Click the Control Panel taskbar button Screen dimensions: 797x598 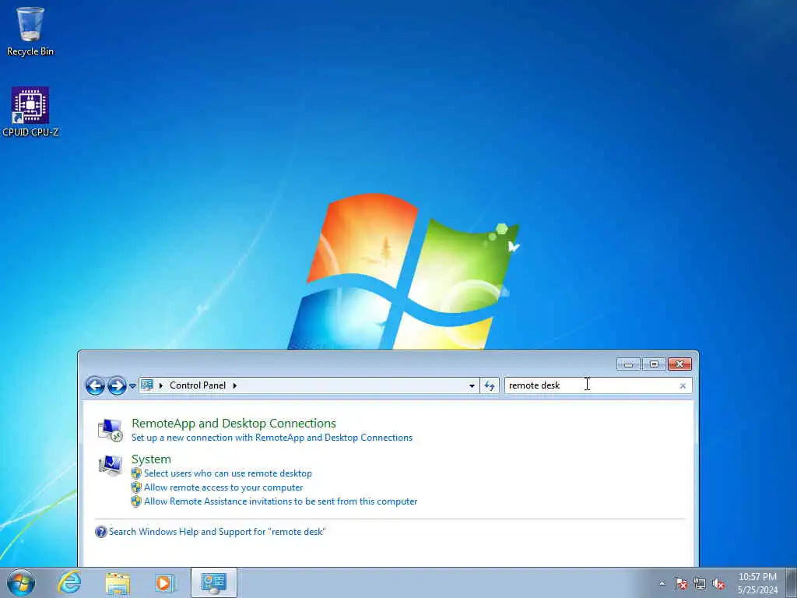pos(214,582)
